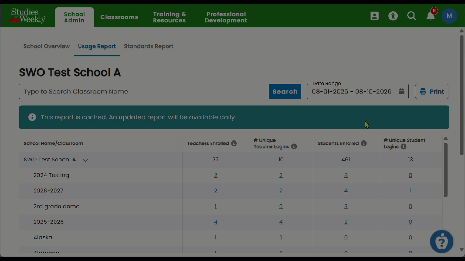The image size is (465, 261).
Task: Click the table's vertical scrollbar thumb
Action: 446,170
